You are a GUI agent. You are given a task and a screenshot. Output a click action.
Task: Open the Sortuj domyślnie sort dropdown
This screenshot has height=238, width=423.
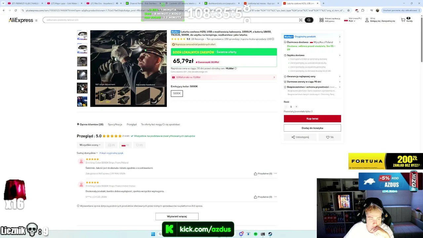87,153
